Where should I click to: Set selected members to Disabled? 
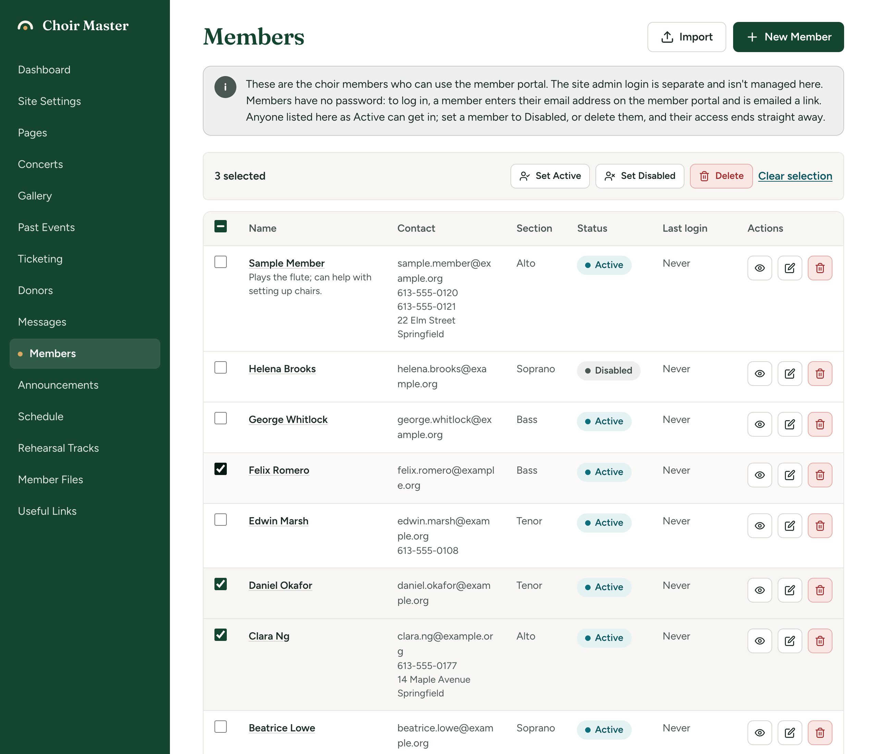640,176
